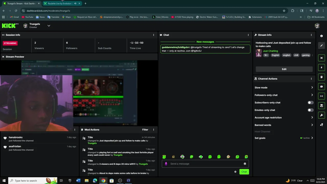
Task: Switch to Trunga1x Stream Kick Dashboard tab
Action: (21, 4)
